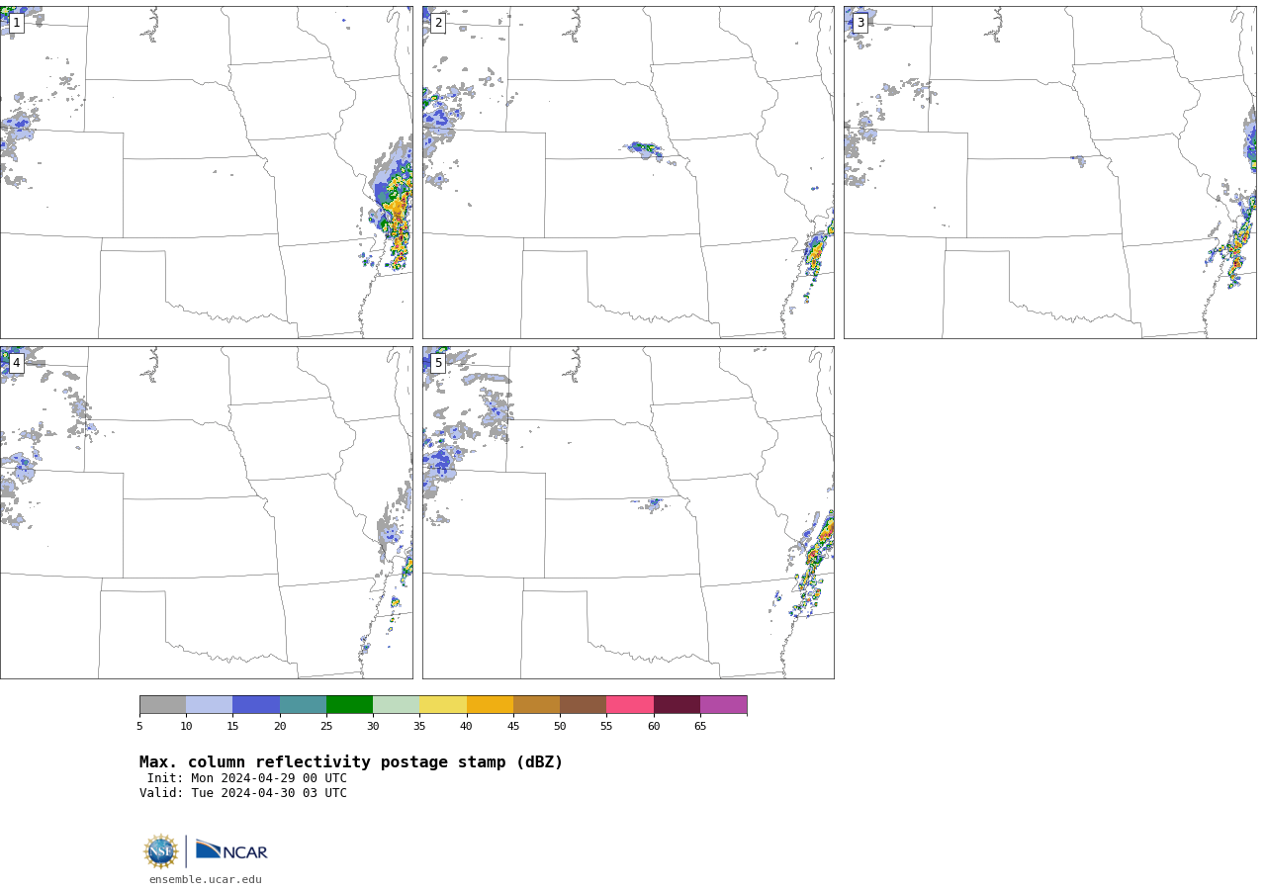Click the dark green 25-30 dBZ swatch
The width and height of the screenshot is (1266, 891).
pyautogui.click(x=349, y=705)
